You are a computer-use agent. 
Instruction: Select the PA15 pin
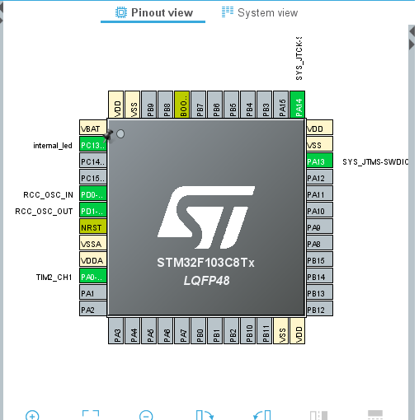point(280,105)
